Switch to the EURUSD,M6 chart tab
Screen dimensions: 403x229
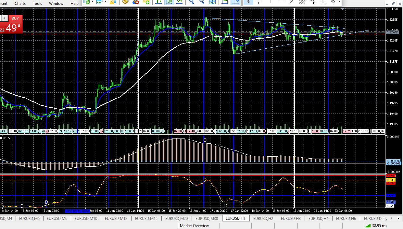(x=57, y=219)
